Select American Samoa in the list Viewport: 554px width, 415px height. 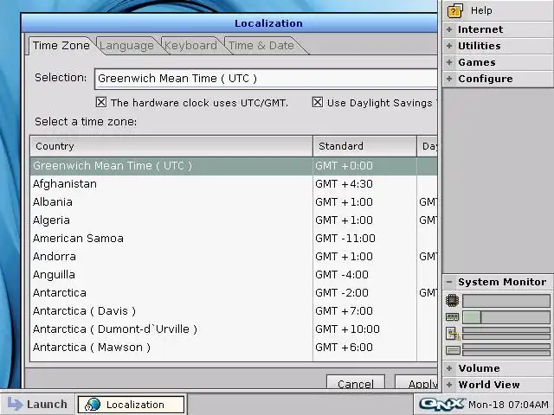(x=234, y=239)
